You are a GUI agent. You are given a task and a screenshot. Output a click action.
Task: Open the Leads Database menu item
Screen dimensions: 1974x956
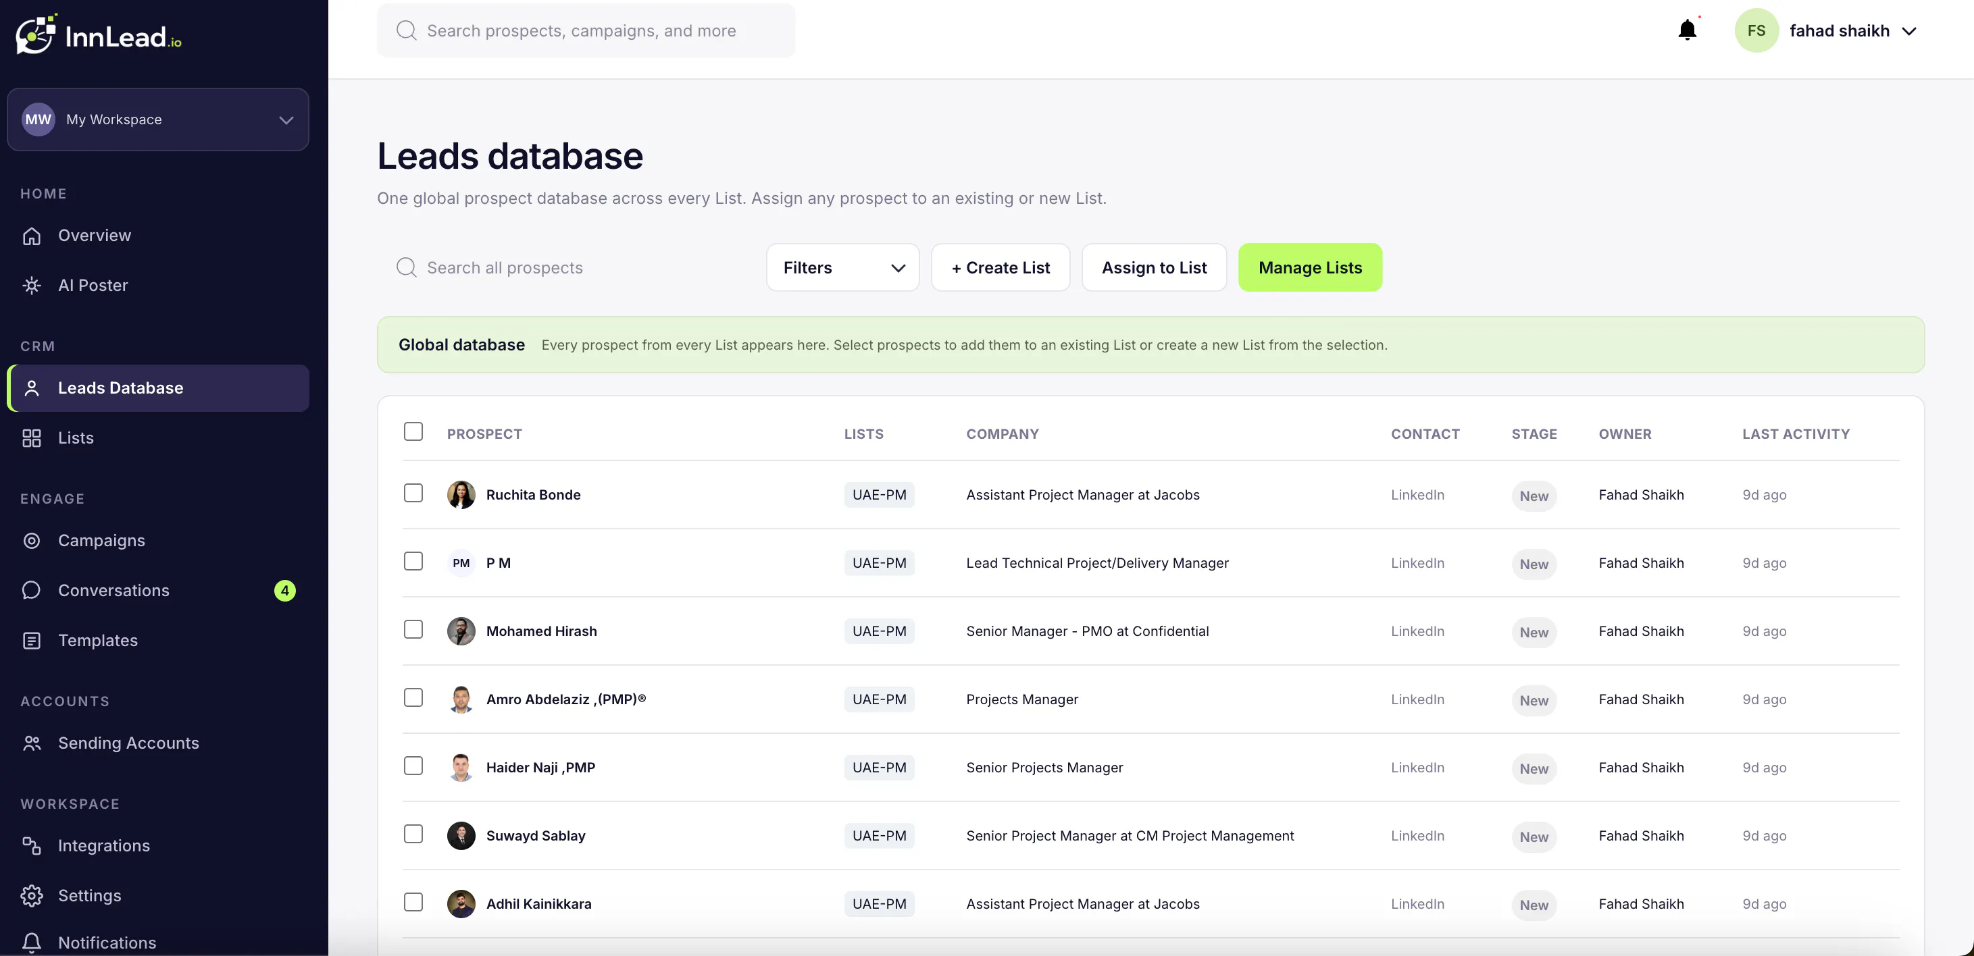(x=159, y=388)
